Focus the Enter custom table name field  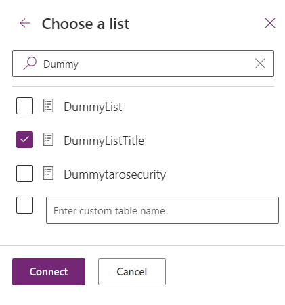point(162,210)
